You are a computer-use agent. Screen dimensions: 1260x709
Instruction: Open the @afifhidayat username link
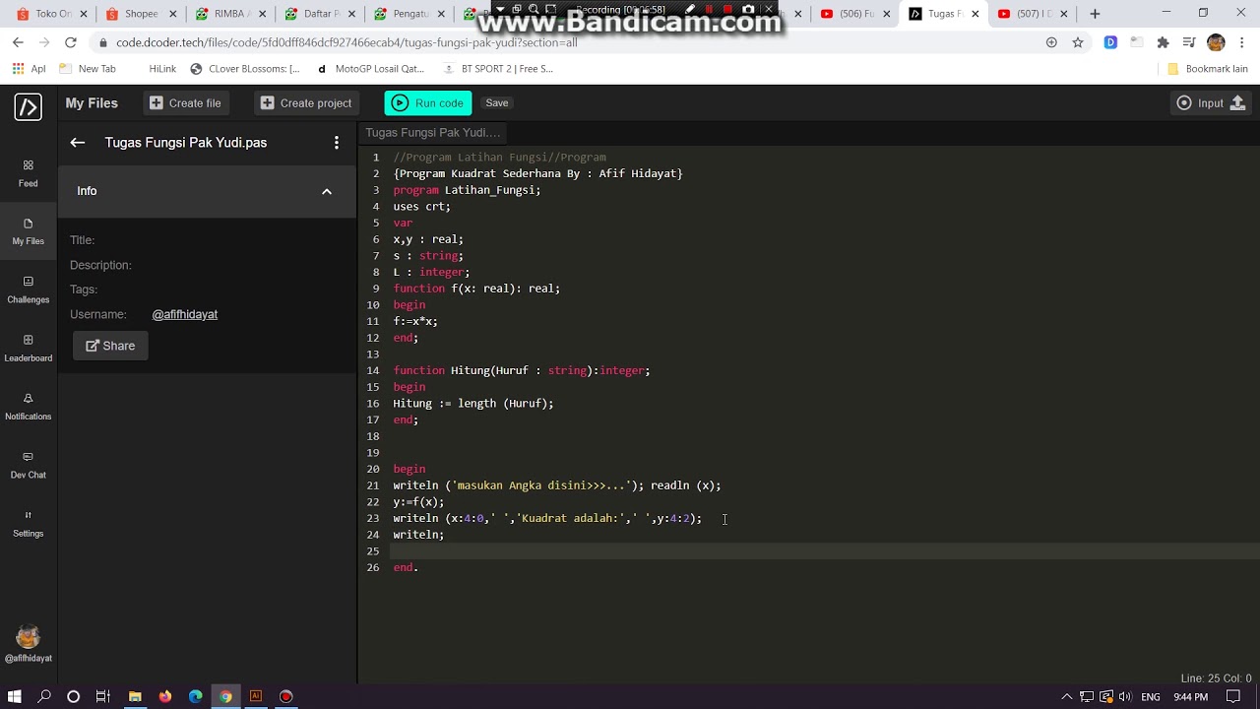[x=185, y=314]
